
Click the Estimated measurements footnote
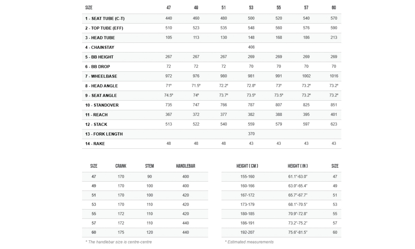[x=249, y=242]
